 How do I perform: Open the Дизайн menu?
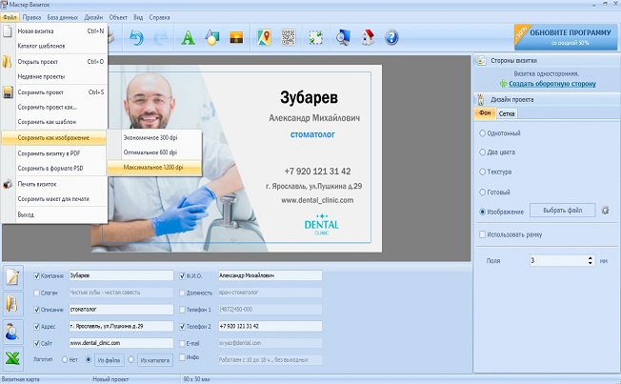(93, 17)
